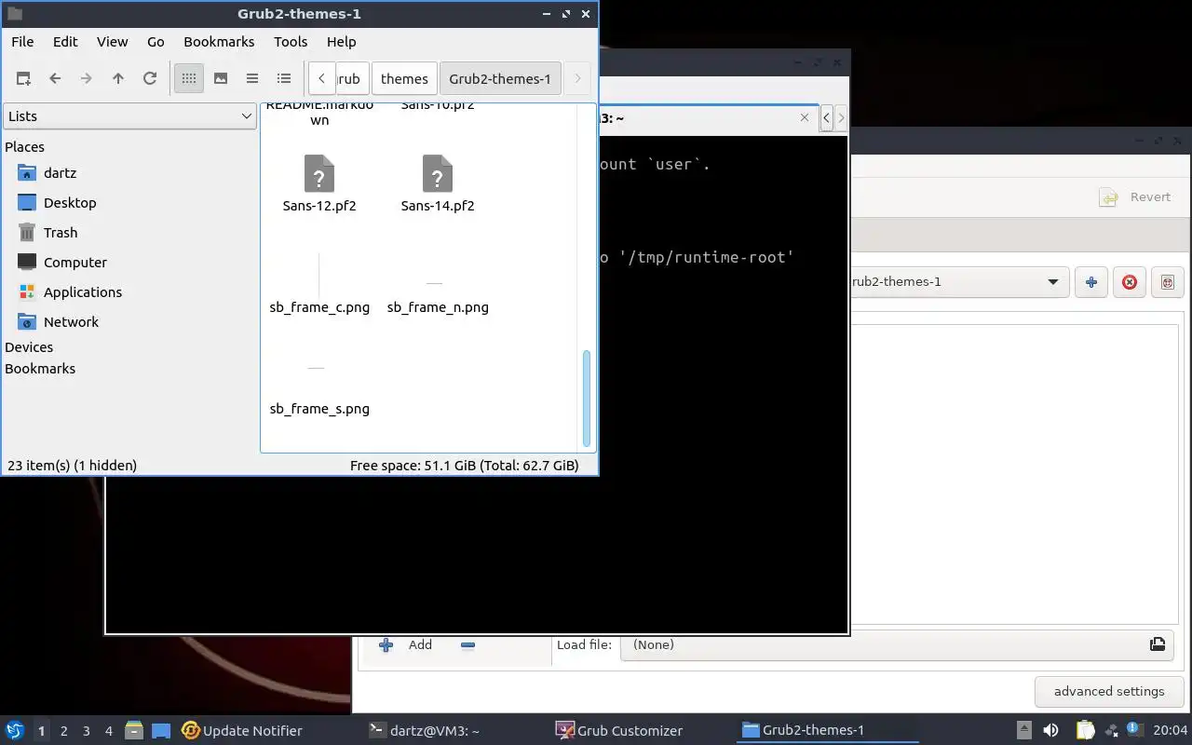Open the File menu
The width and height of the screenshot is (1192, 745).
click(x=22, y=42)
